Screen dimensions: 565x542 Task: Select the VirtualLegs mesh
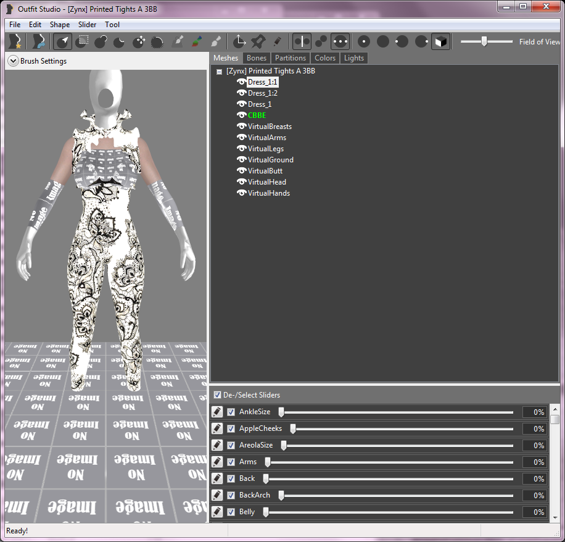pyautogui.click(x=266, y=149)
